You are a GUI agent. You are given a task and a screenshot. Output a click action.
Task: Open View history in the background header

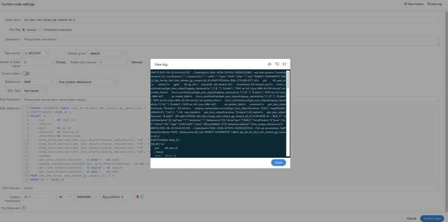[x=413, y=4]
